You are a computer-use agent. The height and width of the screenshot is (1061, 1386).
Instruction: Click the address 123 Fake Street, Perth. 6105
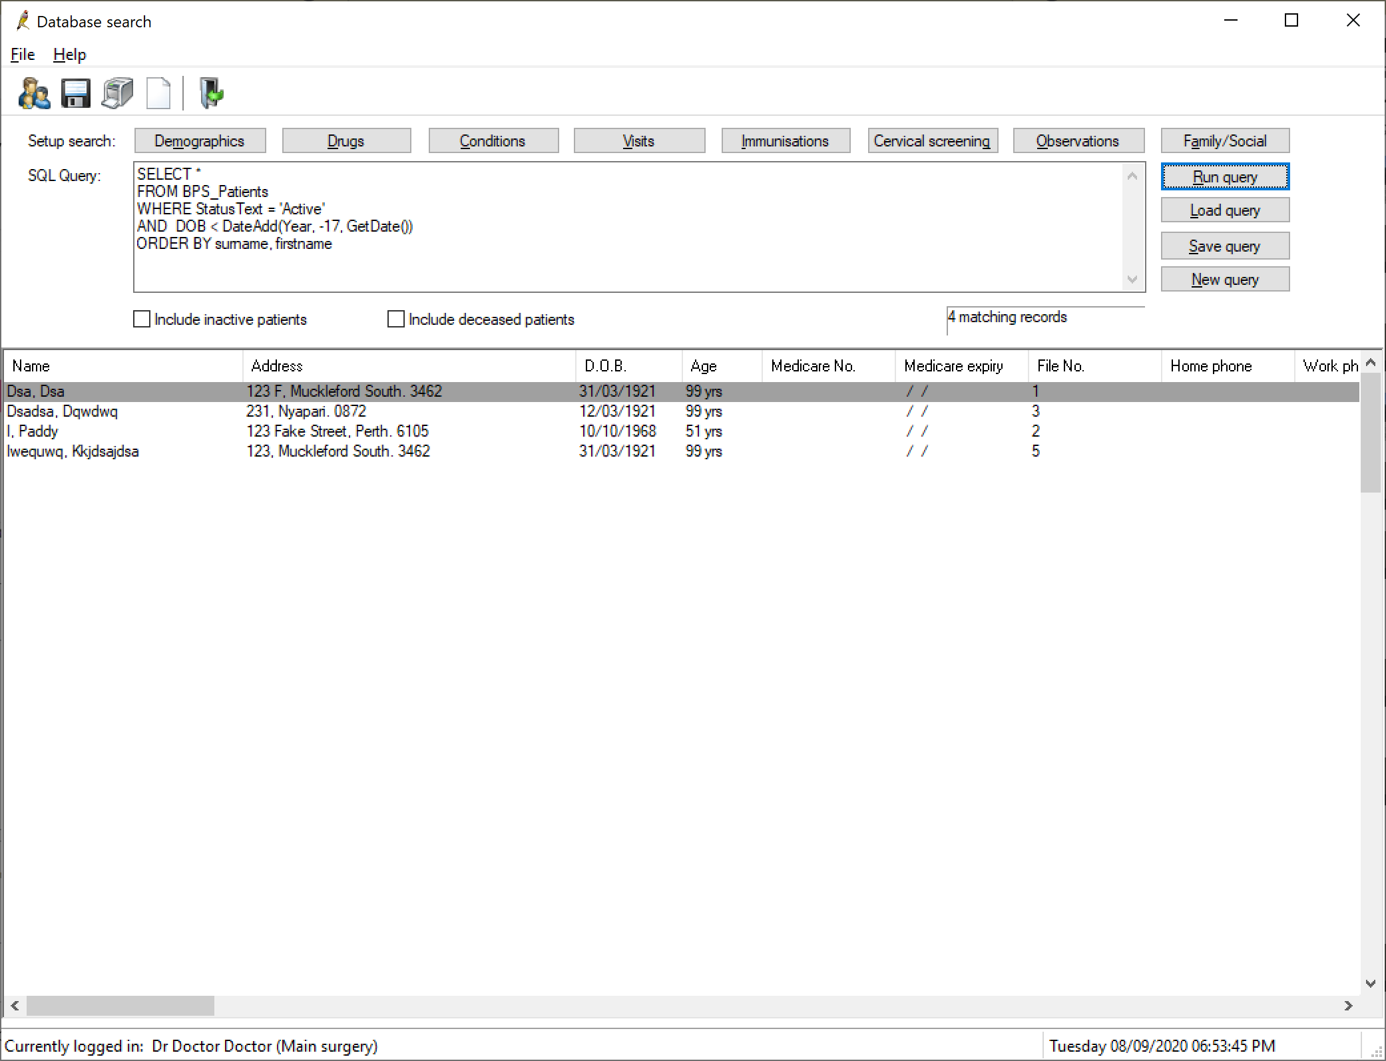(338, 431)
